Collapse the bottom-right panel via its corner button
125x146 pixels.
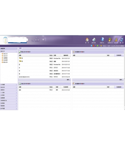[123, 83]
